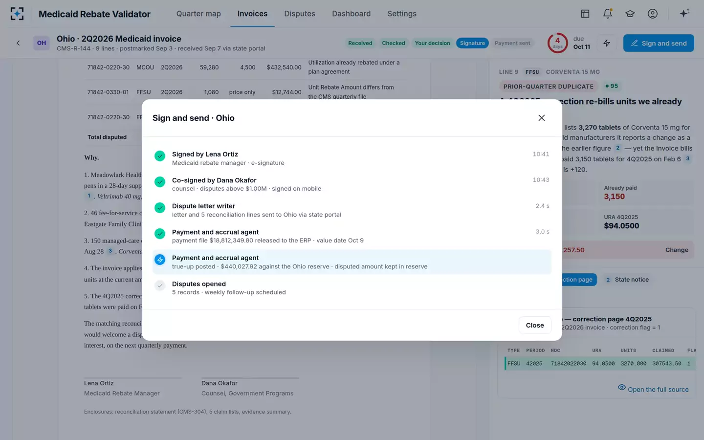This screenshot has width=704, height=440.
Task: Select the correction page source tab
Action: (579, 280)
